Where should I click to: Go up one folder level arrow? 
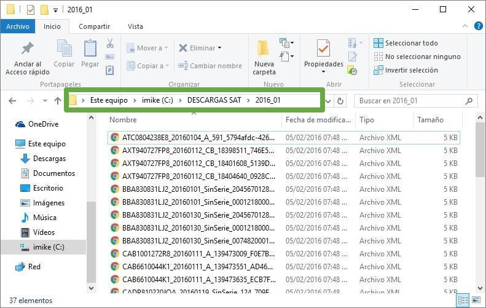[58, 100]
